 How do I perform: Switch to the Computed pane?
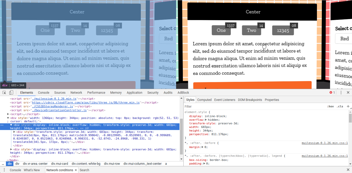204,100
